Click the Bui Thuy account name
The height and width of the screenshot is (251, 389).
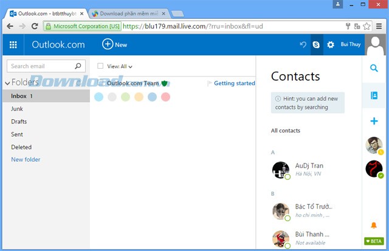[x=351, y=44]
